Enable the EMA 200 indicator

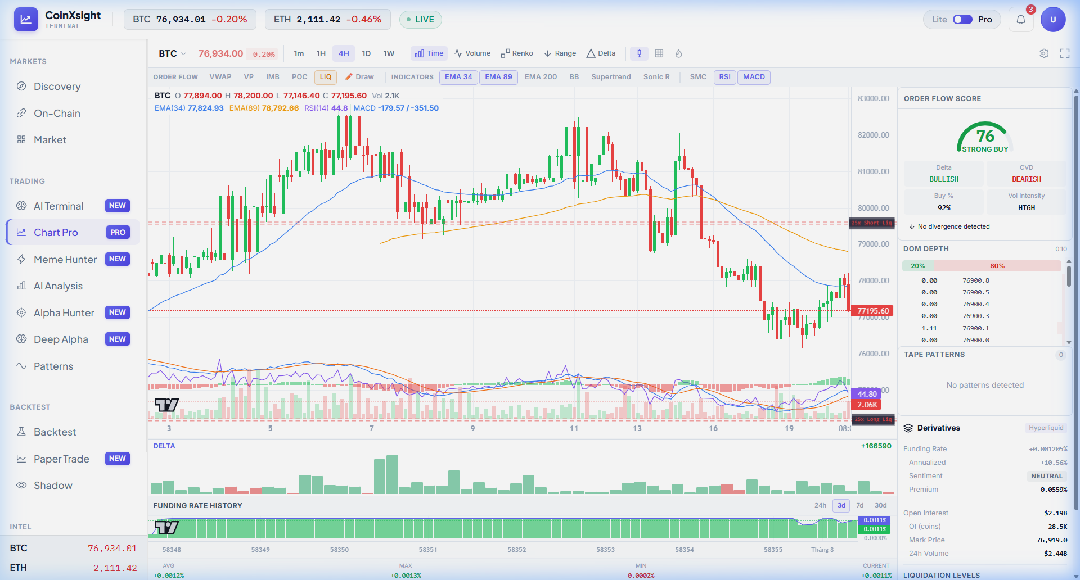541,77
